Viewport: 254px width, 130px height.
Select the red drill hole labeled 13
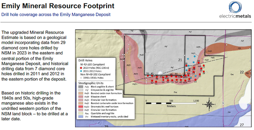tap(195, 79)
